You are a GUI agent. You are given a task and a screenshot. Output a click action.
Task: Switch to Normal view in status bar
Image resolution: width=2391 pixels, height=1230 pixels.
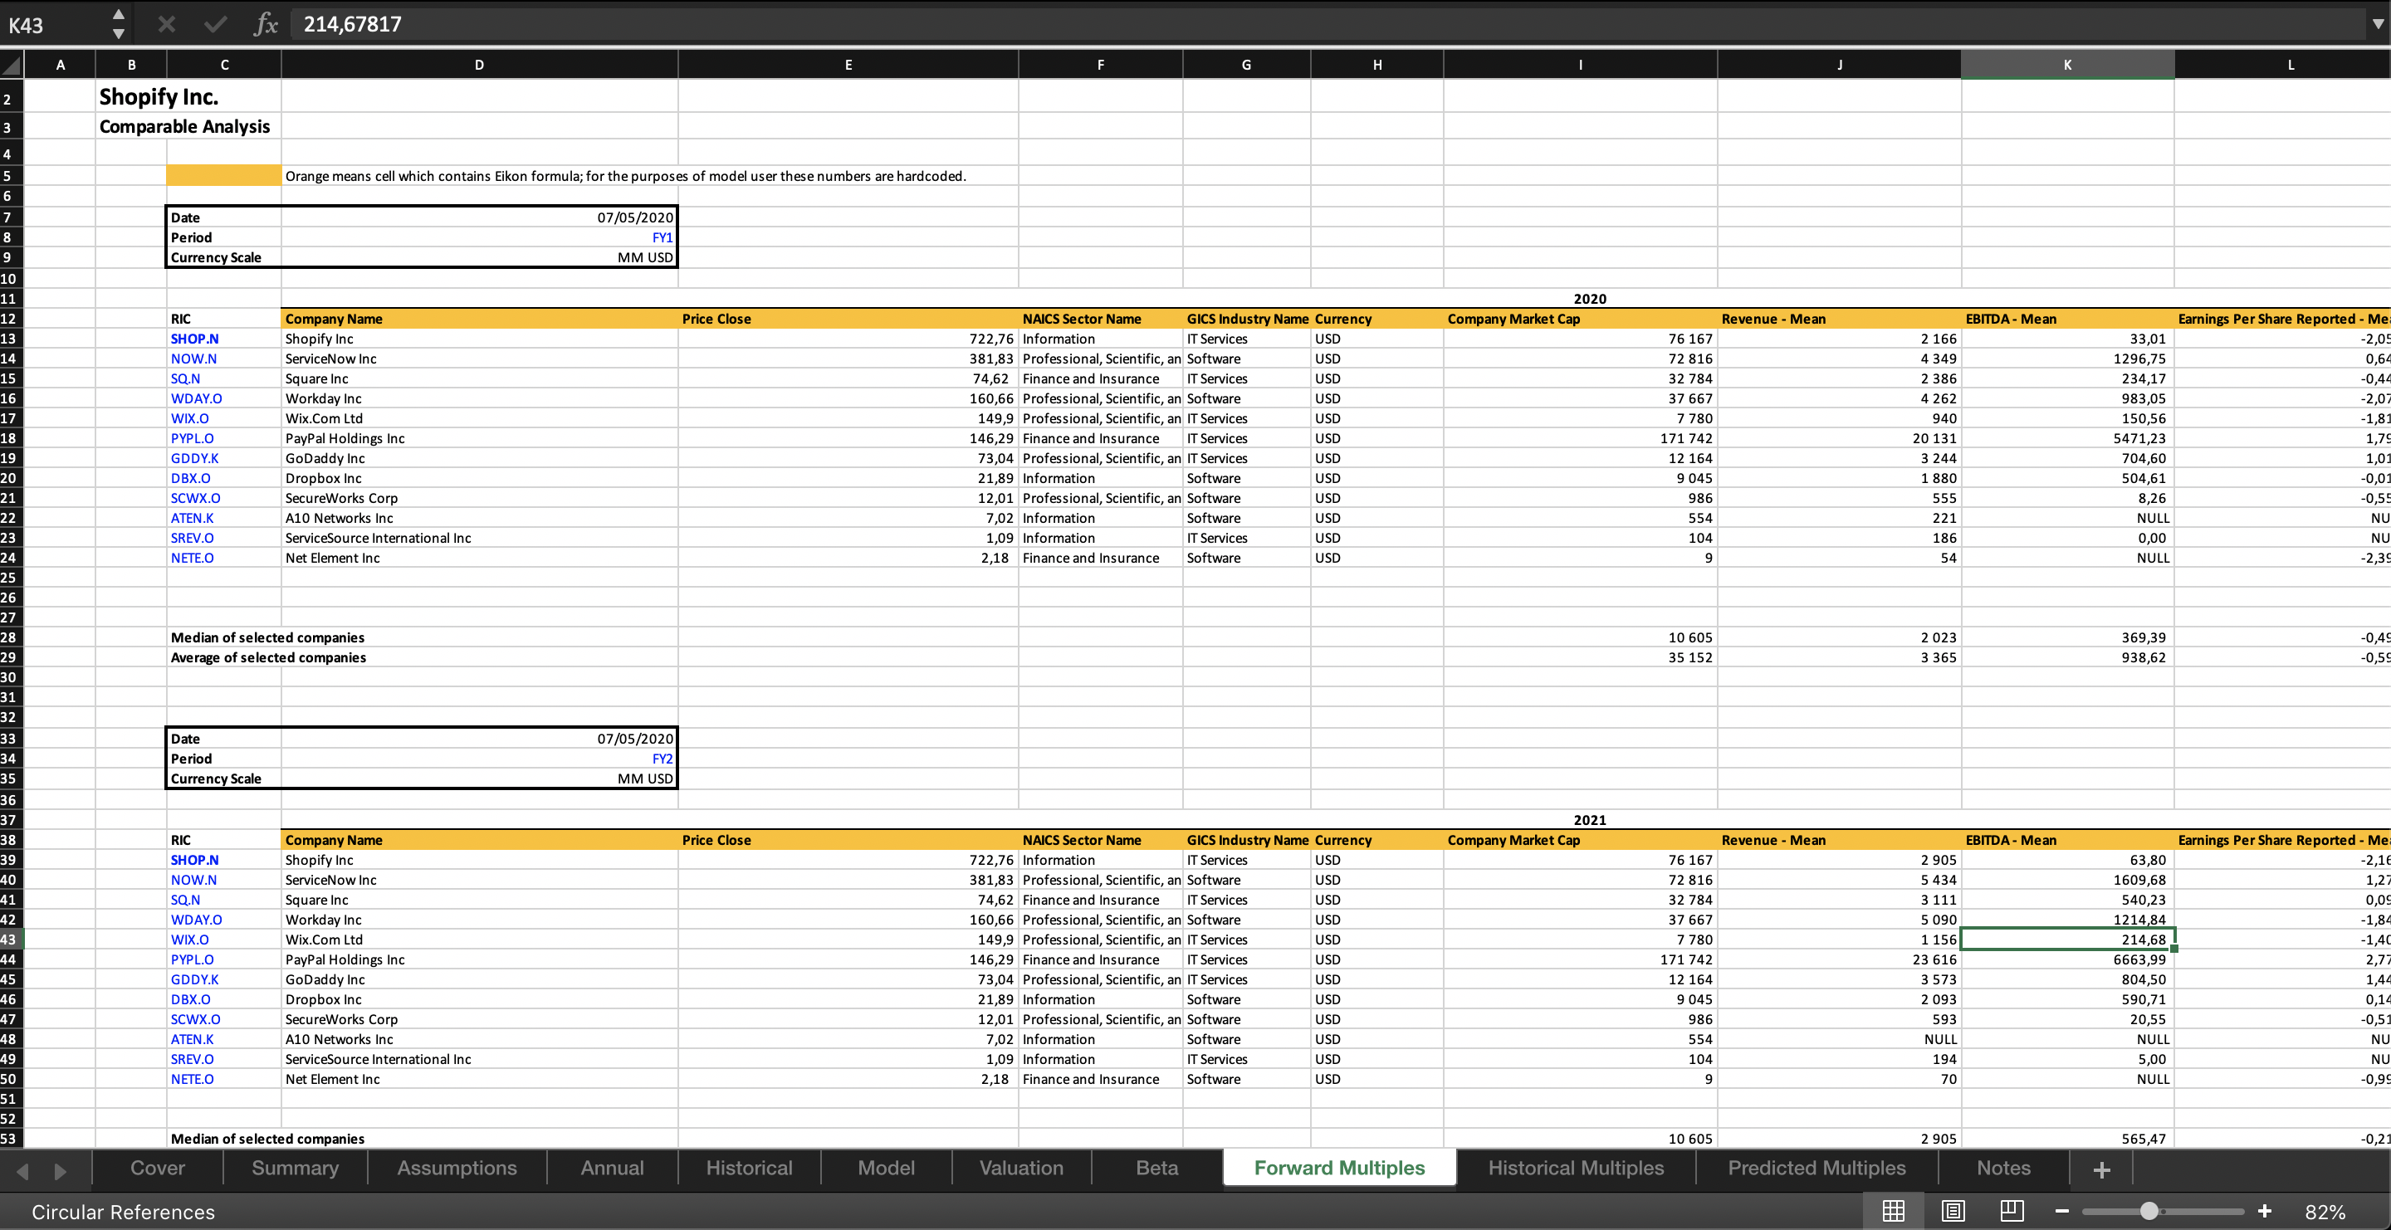point(1894,1211)
